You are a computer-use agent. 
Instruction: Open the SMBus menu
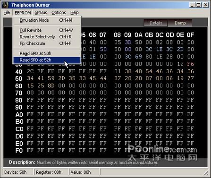[41, 13]
